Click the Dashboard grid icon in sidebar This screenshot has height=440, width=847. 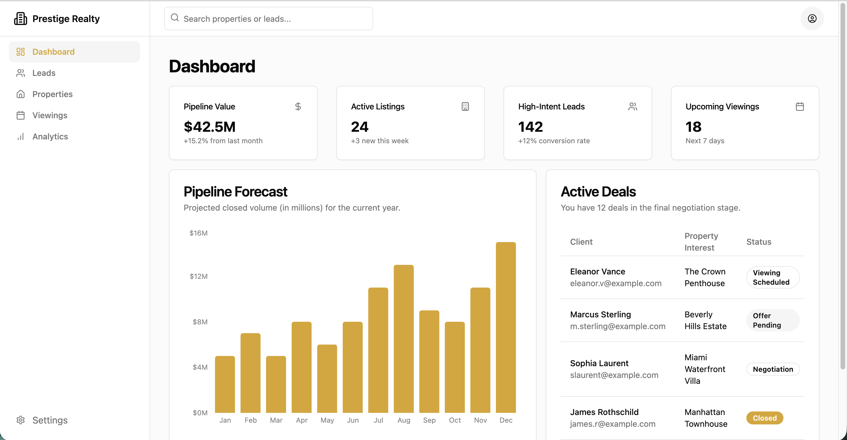tap(21, 52)
